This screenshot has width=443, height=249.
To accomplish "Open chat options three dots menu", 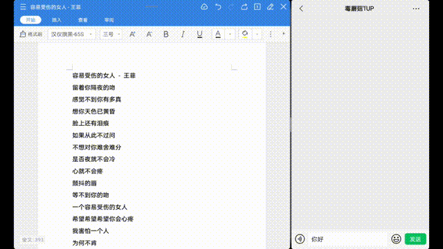I will [x=416, y=8].
